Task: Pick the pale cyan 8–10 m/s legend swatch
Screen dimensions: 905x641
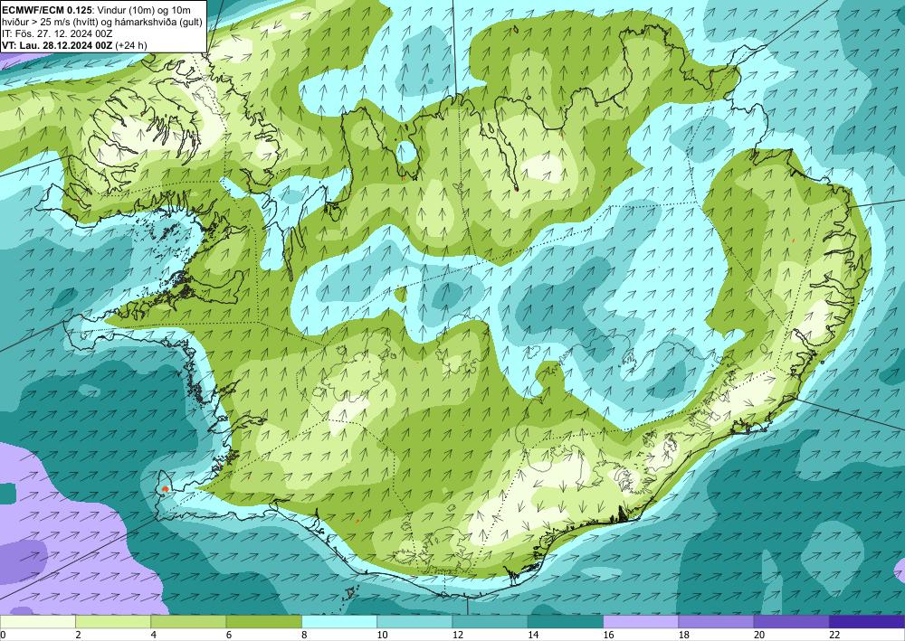Action: (339, 622)
